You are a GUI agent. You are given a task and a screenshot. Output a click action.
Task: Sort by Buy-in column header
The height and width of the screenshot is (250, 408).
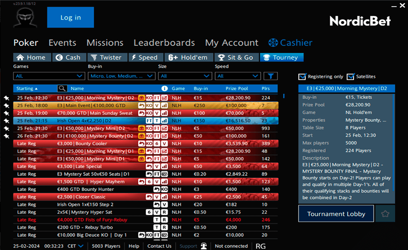pyautogui.click(x=201, y=88)
